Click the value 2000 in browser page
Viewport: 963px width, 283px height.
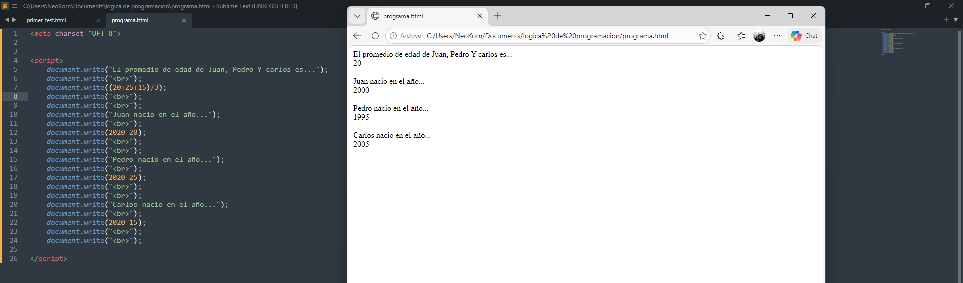pyautogui.click(x=361, y=90)
